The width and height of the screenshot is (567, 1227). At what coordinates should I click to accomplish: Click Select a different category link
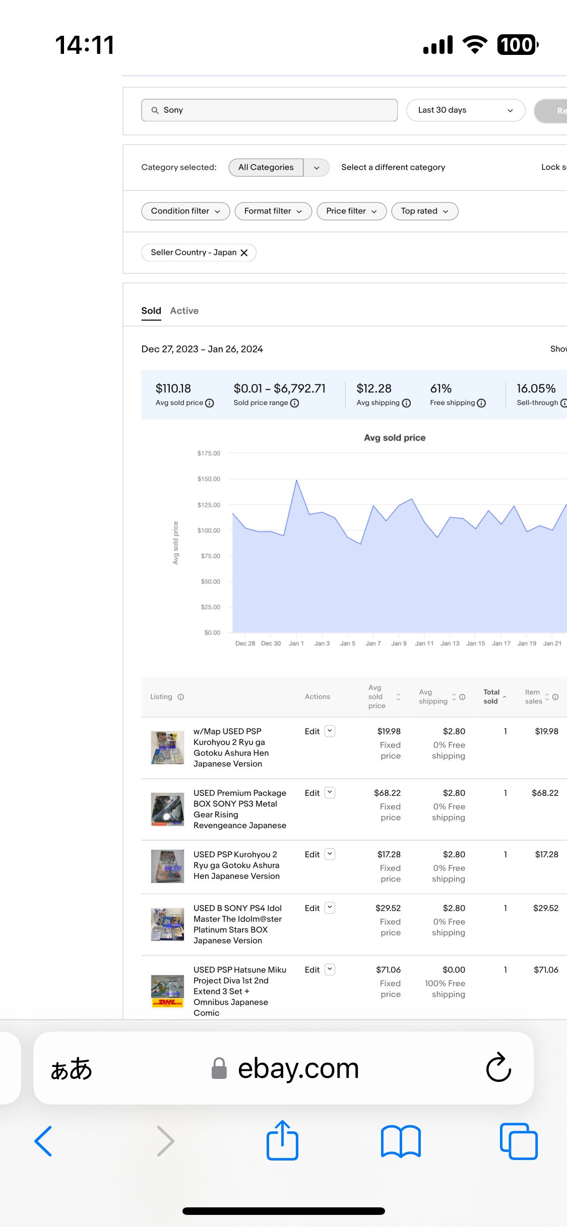(393, 167)
